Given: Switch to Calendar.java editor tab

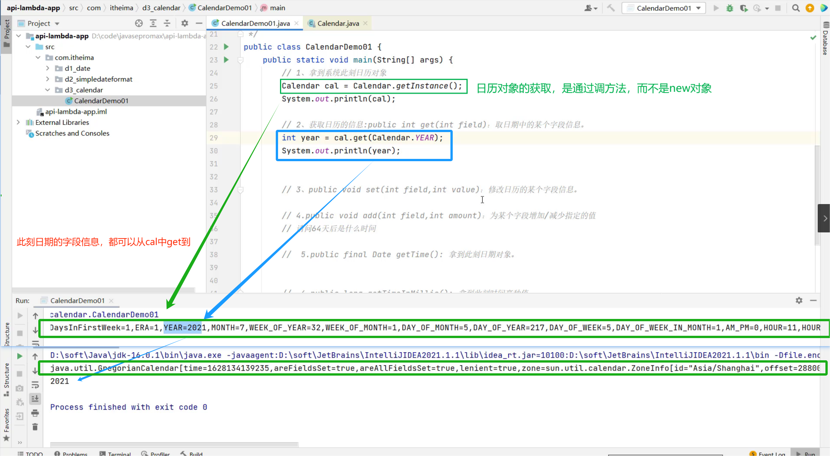Looking at the screenshot, I should click(x=338, y=23).
